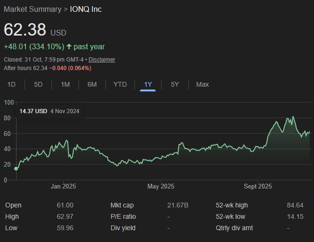Click the Open value 61.00
The width and height of the screenshot is (314, 242).
pos(65,205)
